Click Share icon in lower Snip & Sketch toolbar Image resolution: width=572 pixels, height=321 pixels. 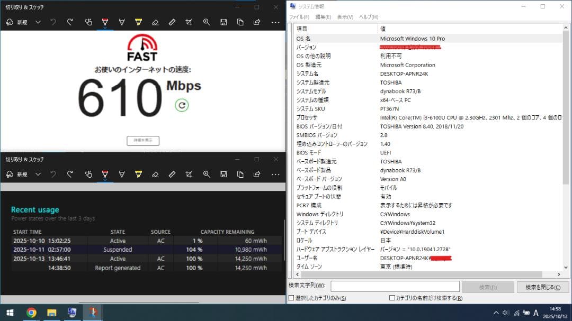pyautogui.click(x=257, y=175)
